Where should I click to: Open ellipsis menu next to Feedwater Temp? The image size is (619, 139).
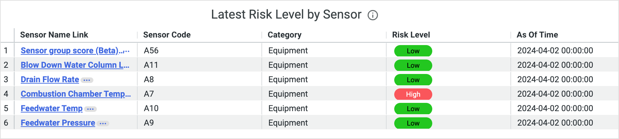tap(91, 109)
